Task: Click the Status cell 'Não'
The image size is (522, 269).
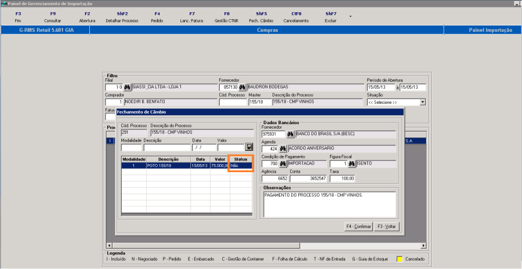Action: pos(241,165)
